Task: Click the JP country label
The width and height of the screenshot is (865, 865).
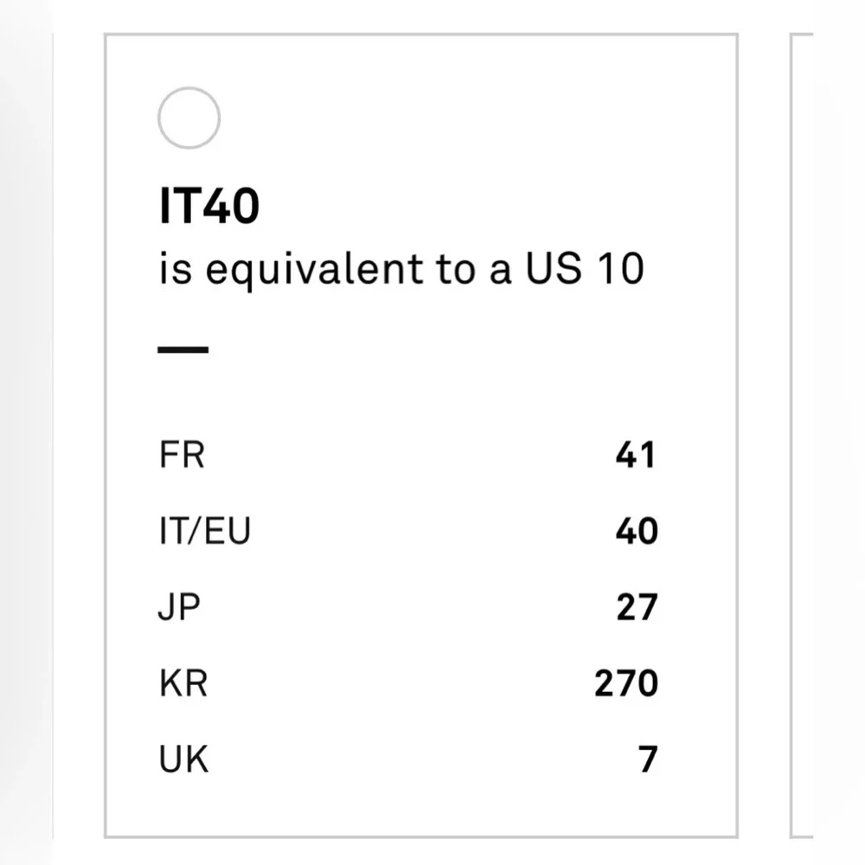Action: [179, 607]
